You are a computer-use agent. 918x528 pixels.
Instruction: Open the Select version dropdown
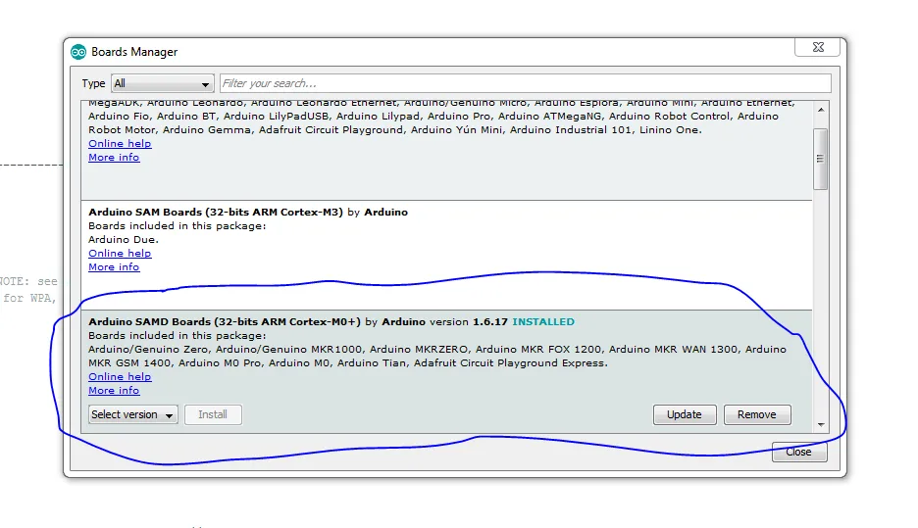point(133,414)
